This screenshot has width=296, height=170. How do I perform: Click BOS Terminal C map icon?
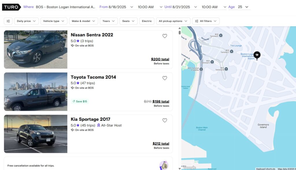[x=232, y=51]
